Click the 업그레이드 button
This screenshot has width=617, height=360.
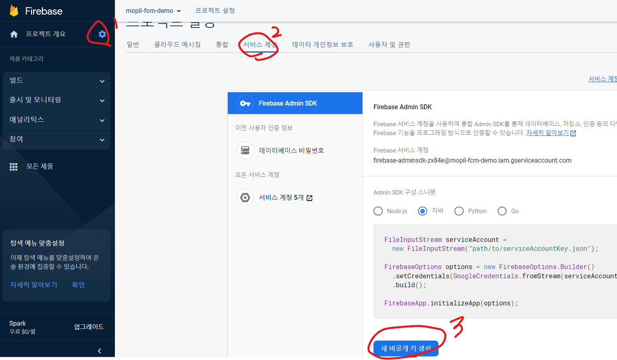89,327
